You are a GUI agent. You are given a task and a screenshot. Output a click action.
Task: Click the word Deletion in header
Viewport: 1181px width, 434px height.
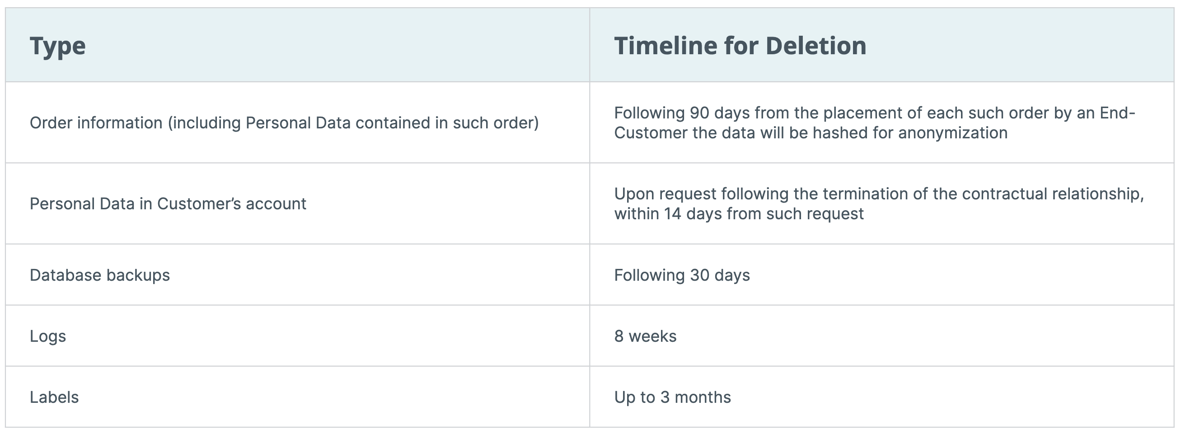[x=816, y=45]
